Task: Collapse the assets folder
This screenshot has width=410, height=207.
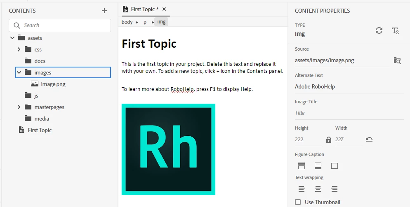Action: point(12,38)
